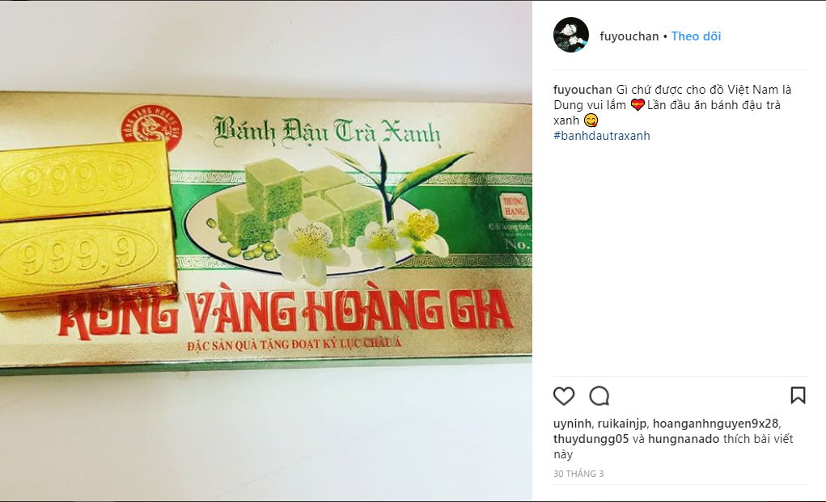Screen dimensions: 826x502
Task: Click the Thượng Hạng red label on box
Action: (x=513, y=206)
